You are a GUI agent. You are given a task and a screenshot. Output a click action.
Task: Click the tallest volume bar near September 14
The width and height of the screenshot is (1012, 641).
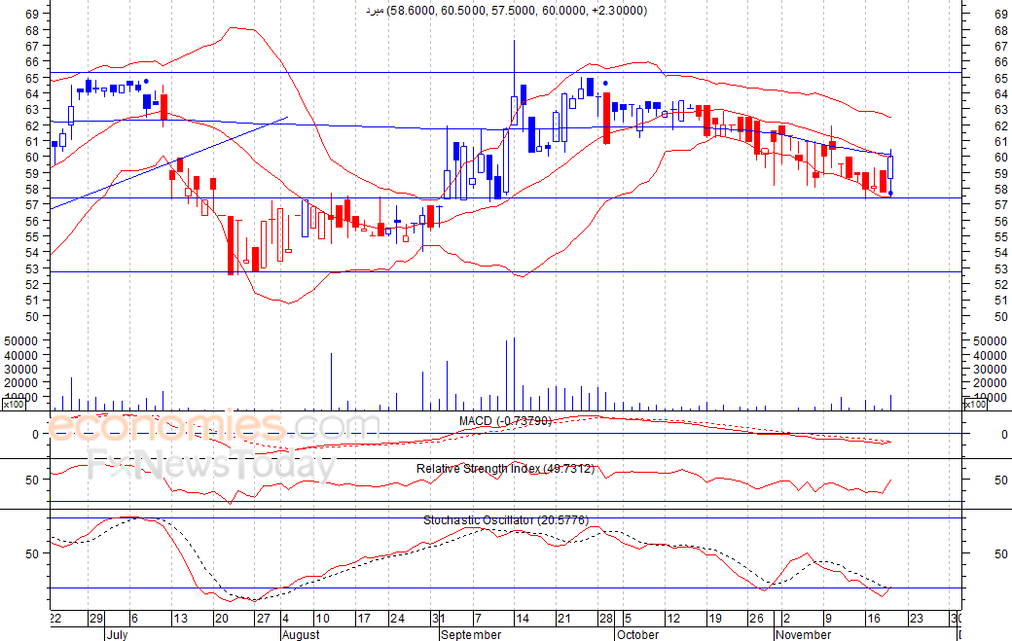pyautogui.click(x=515, y=374)
